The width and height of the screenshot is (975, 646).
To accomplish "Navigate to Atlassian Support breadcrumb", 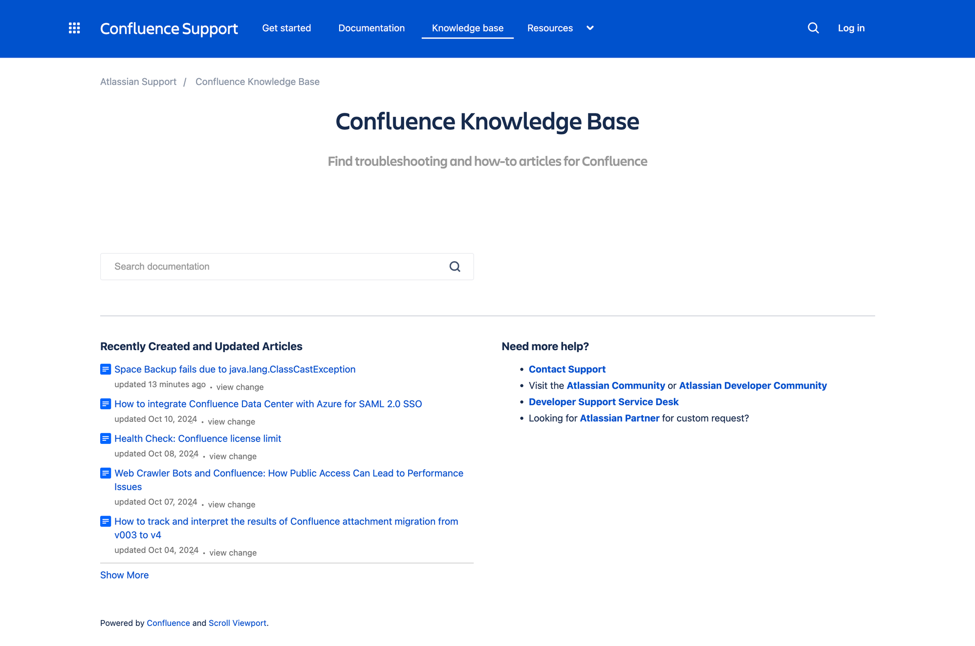I will (x=138, y=81).
